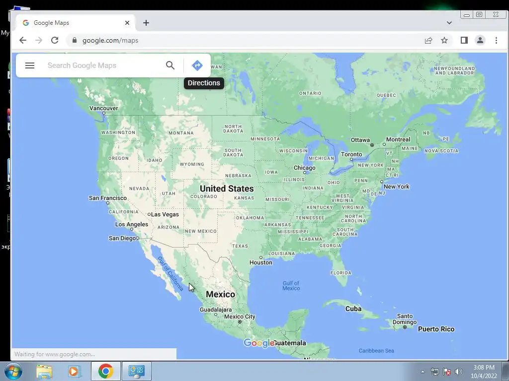The height and width of the screenshot is (381, 509).
Task: Open the Chrome profile avatar
Action: pyautogui.click(x=480, y=40)
